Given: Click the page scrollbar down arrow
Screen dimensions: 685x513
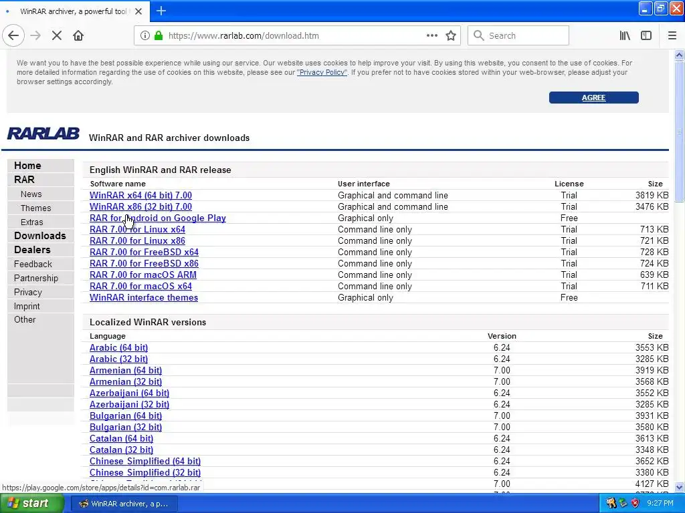Looking at the screenshot, I should point(680,487).
